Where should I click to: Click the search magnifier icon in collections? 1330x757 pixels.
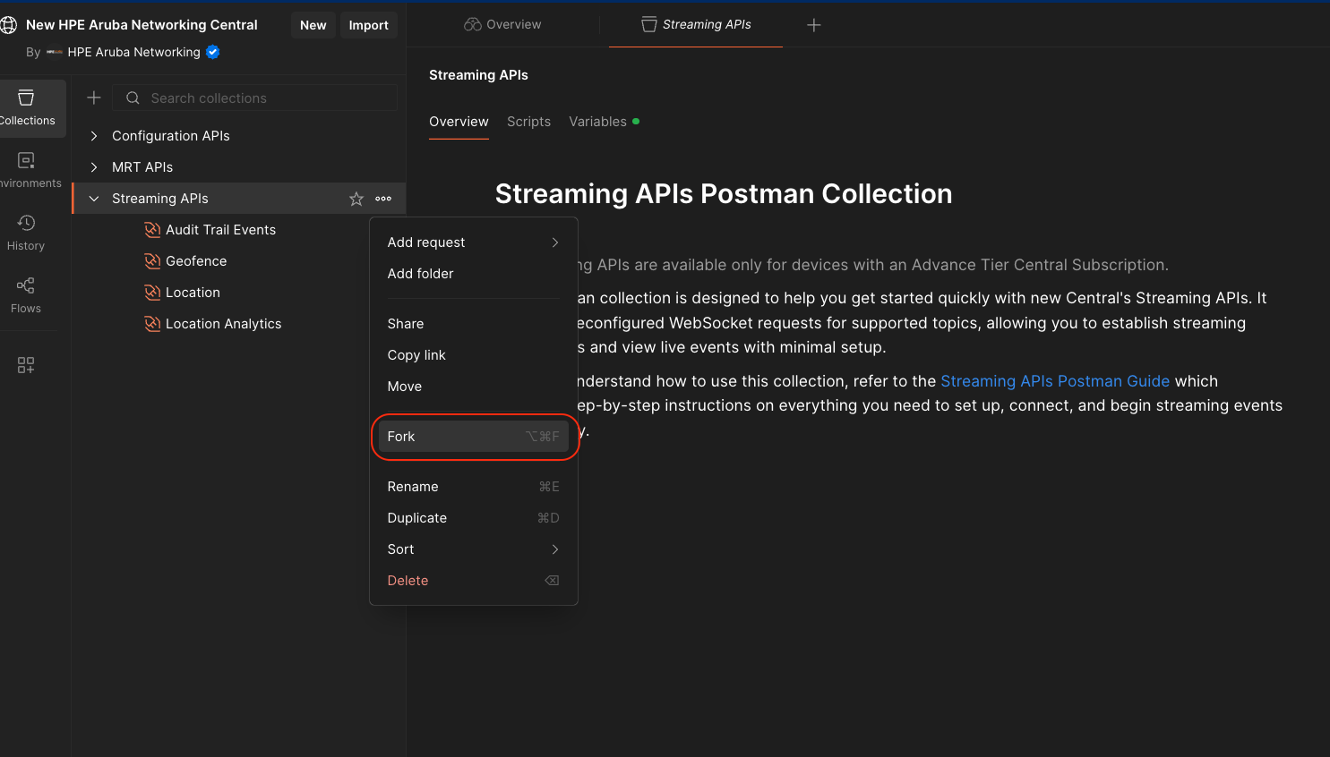[133, 98]
